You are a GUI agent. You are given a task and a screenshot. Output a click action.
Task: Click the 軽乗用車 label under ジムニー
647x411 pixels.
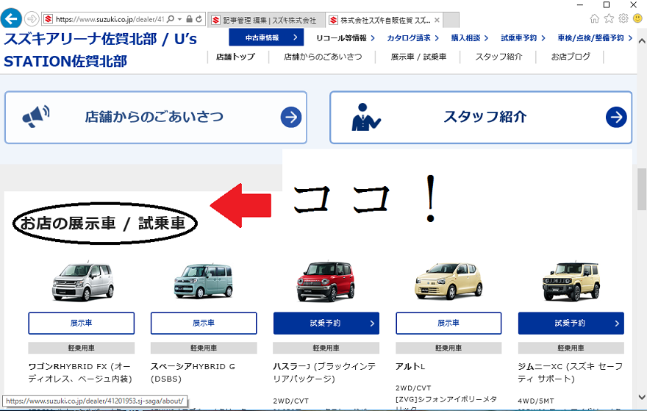[x=571, y=348]
